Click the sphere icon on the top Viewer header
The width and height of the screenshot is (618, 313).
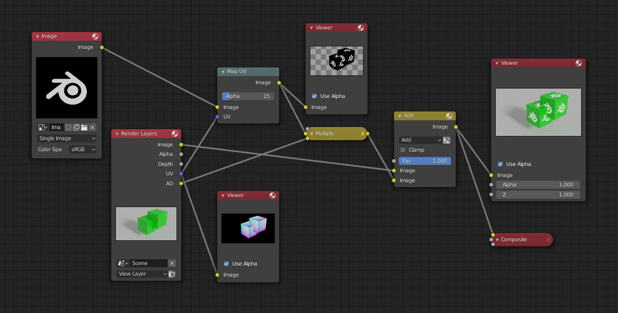click(361, 27)
